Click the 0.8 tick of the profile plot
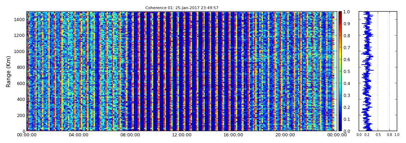The width and height of the screenshot is (406, 143). 389,135
